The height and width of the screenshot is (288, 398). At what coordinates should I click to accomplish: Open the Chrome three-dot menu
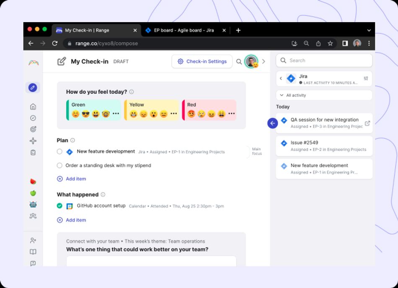[369, 43]
